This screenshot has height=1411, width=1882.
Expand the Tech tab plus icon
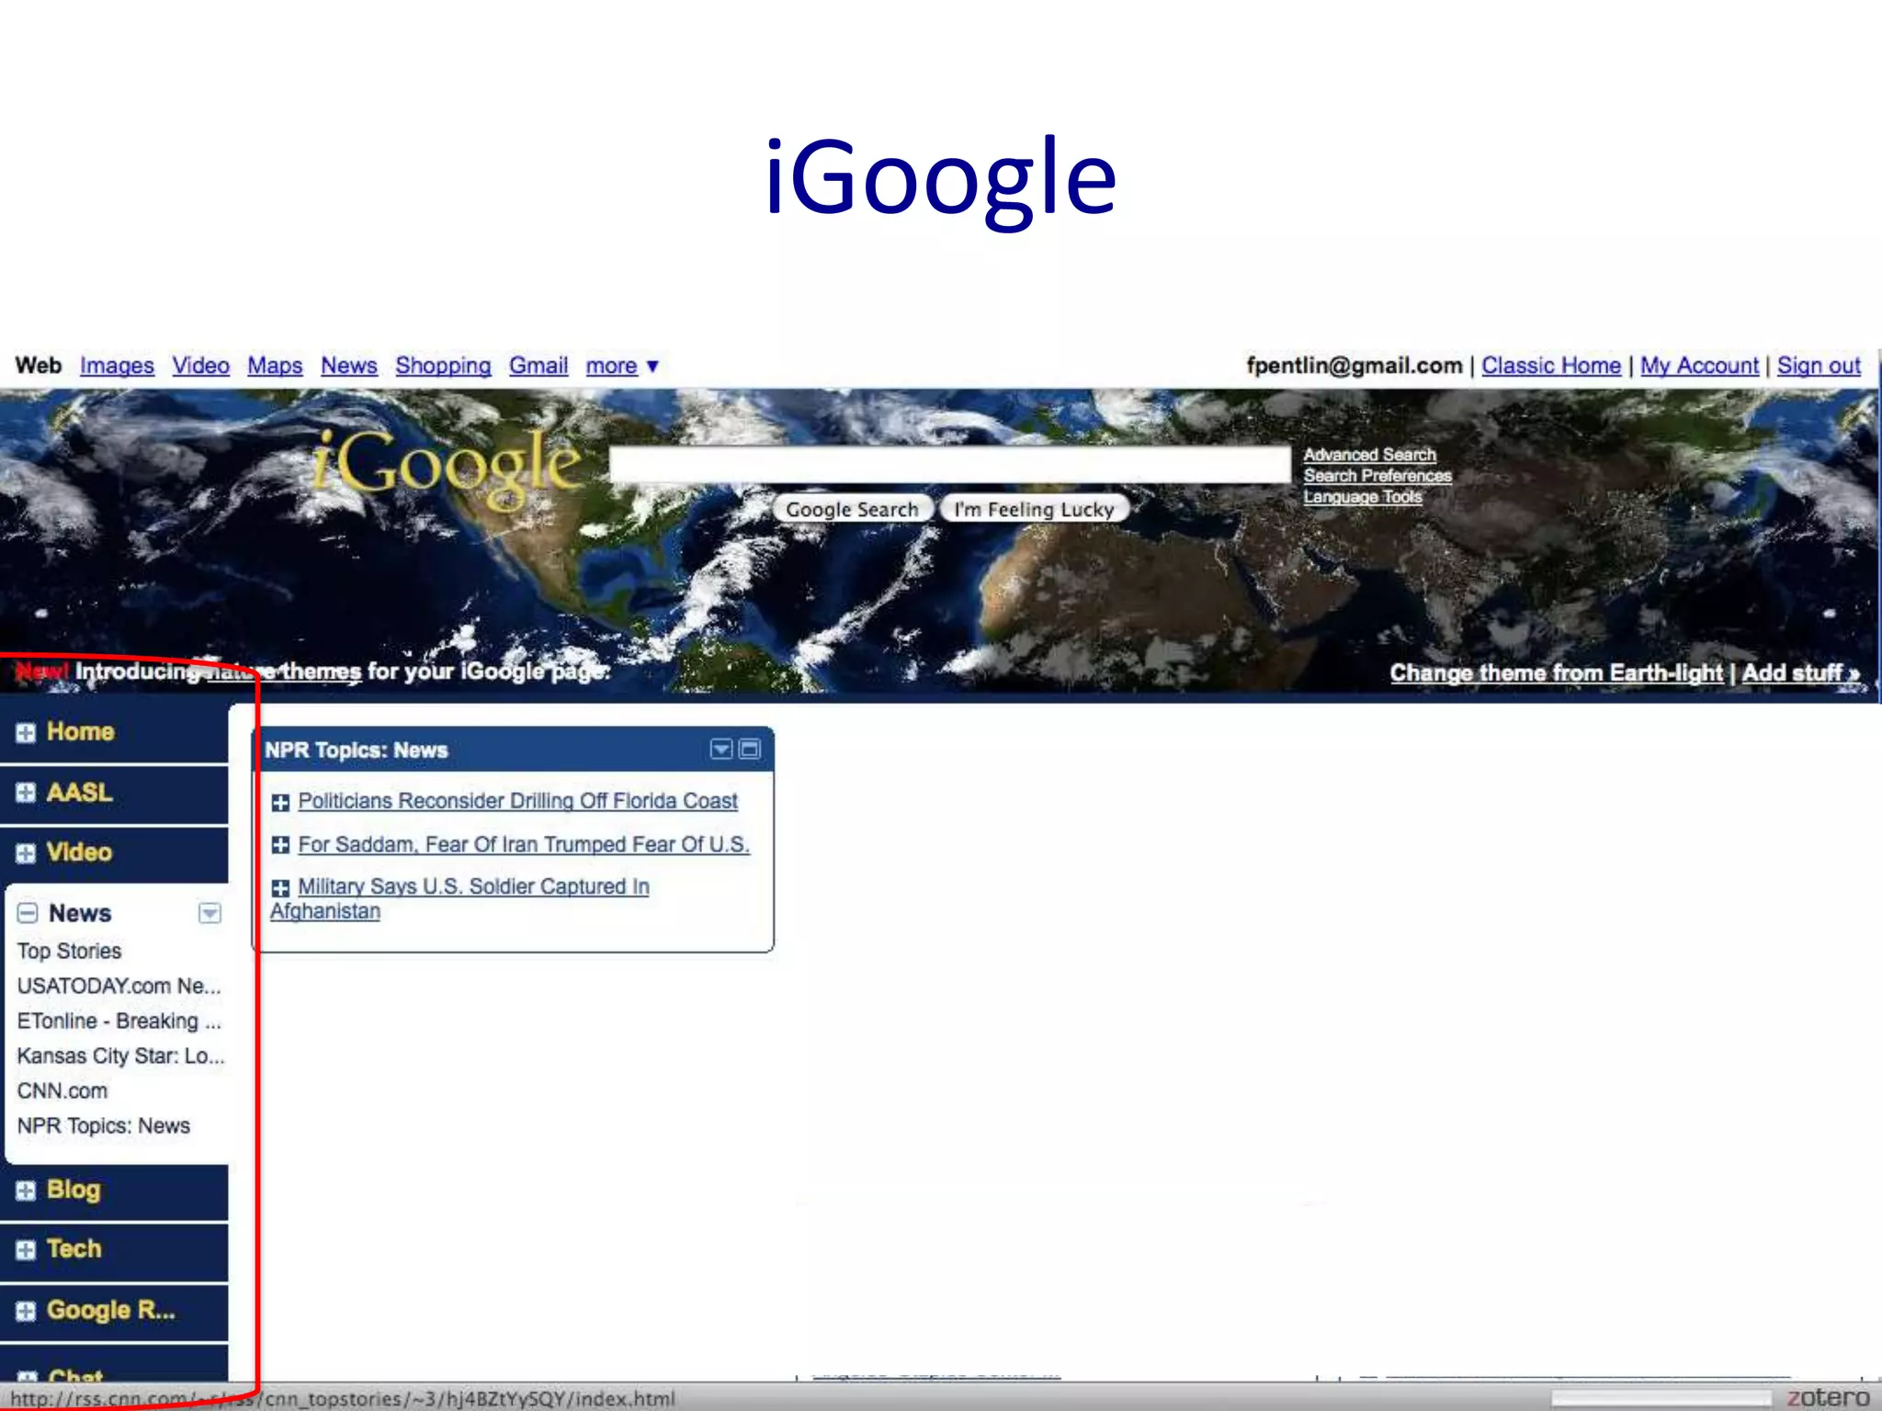click(26, 1250)
